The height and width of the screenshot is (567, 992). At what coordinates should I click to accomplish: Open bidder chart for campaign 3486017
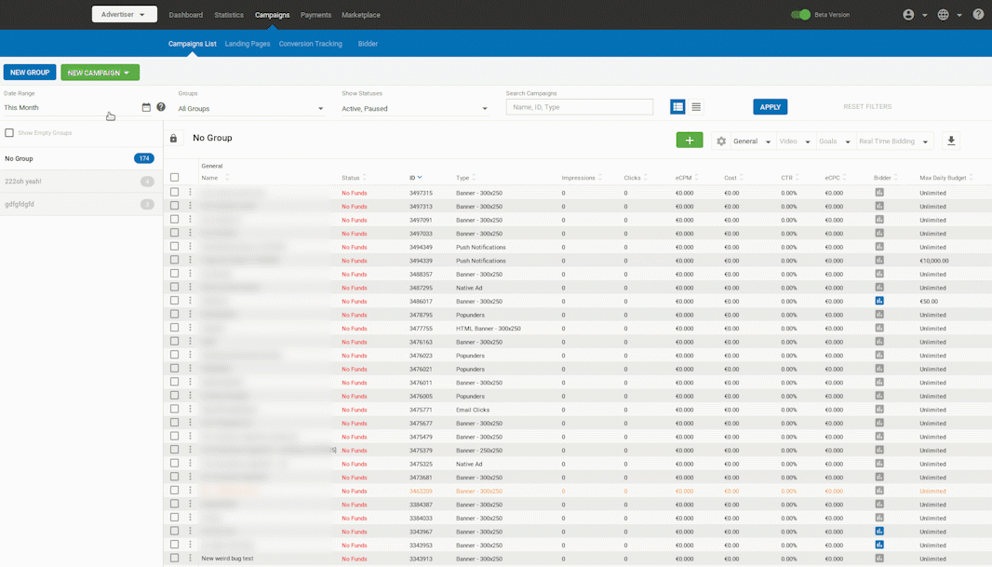click(x=879, y=301)
